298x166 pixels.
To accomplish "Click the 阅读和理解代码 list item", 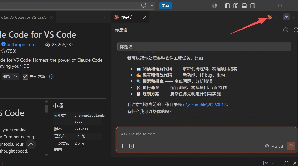I will [x=187, y=69].
